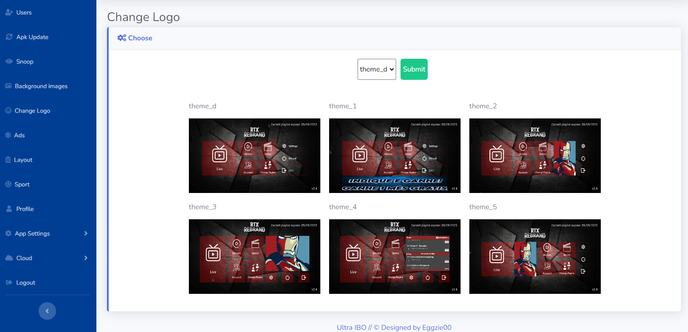688x332 pixels.
Task: Expand the Cloud submenu chevron
Action: point(86,258)
